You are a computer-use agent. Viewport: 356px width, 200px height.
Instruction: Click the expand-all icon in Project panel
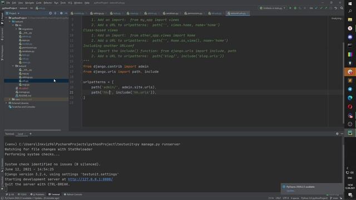pos(56,13)
